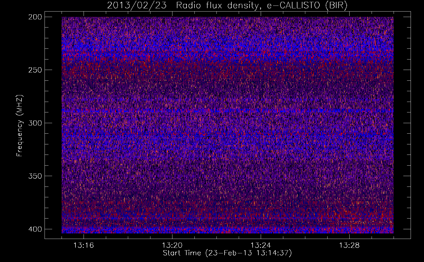424x262 pixels.
Task: Select the '300' frequency axis label
Action: (x=35, y=123)
